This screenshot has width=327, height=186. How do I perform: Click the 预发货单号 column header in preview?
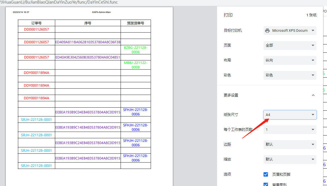135,23
